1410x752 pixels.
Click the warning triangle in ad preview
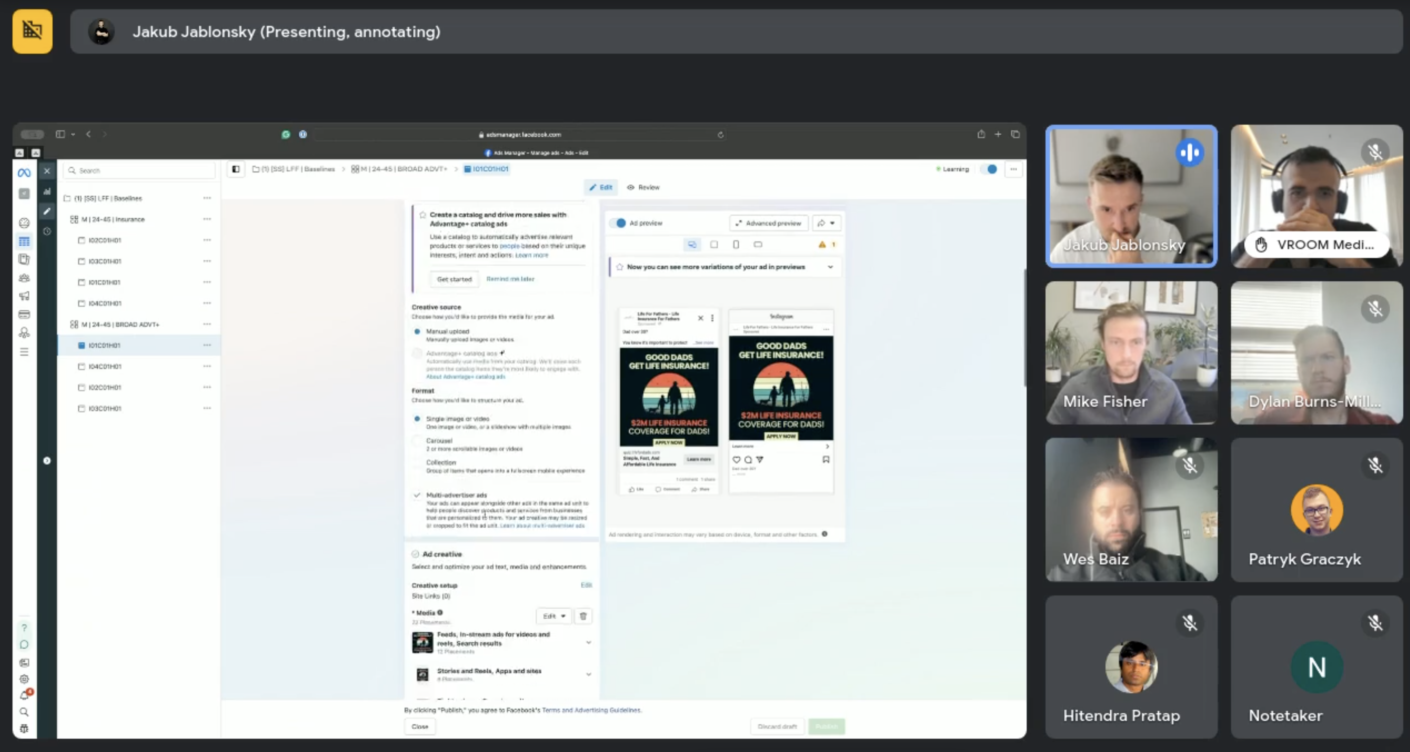(x=822, y=244)
